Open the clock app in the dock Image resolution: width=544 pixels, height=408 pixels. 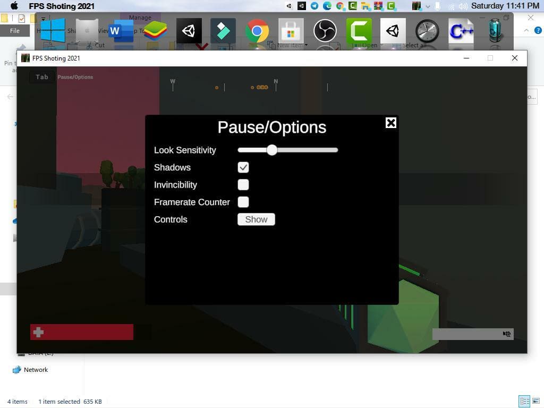[427, 31]
